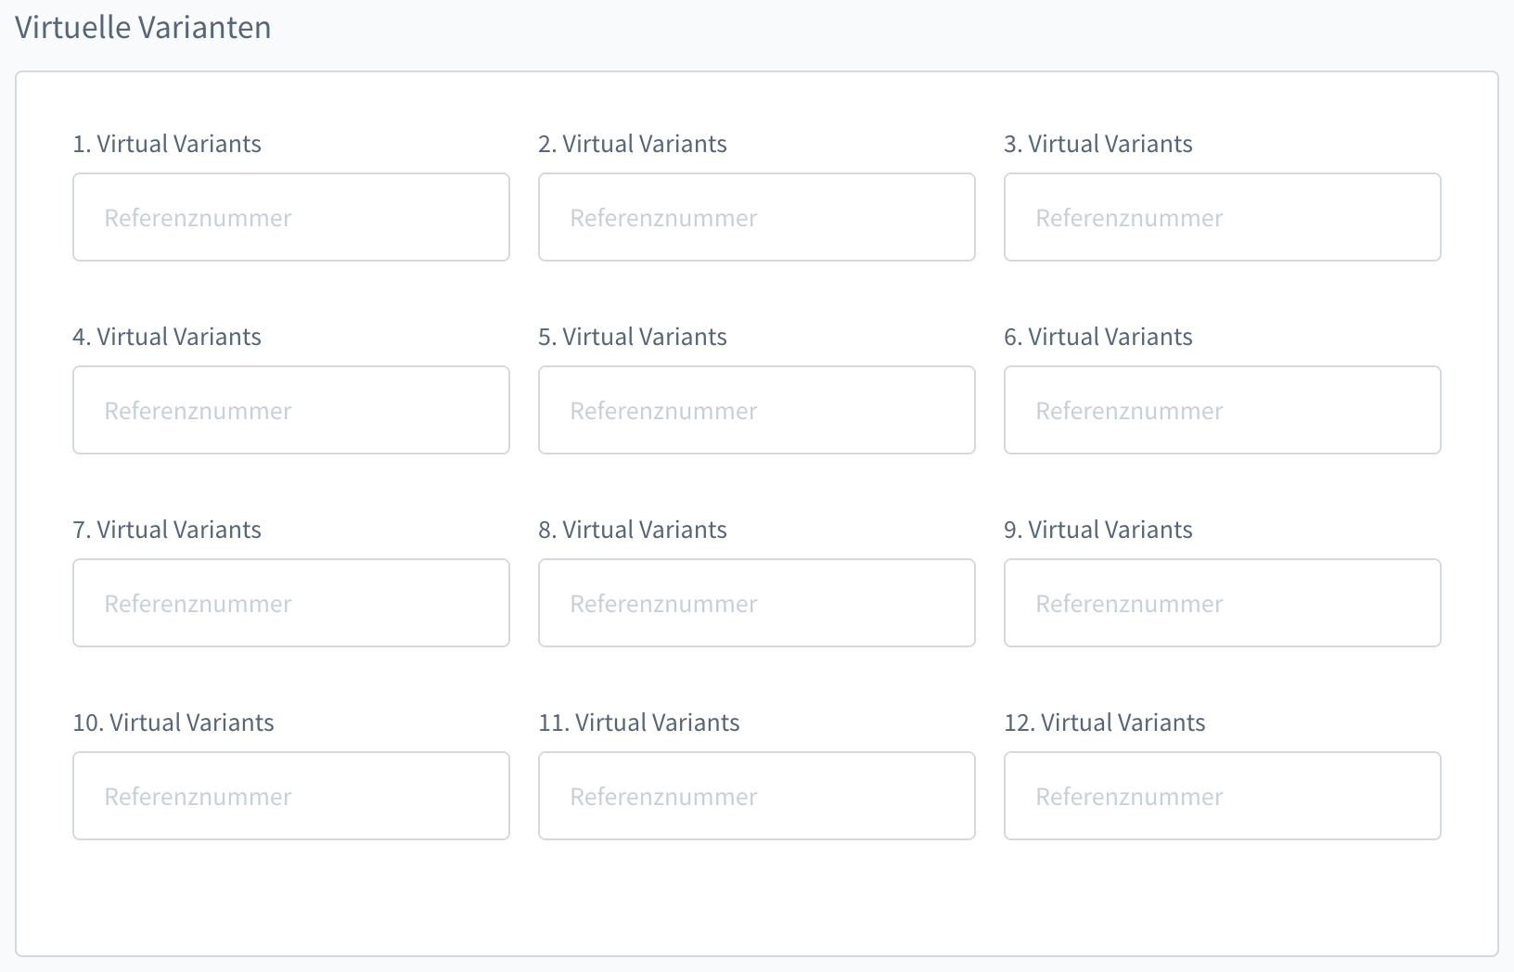Click the 11. Virtual Variants Referenznummer box
Screen dimensions: 1514x972
757,796
